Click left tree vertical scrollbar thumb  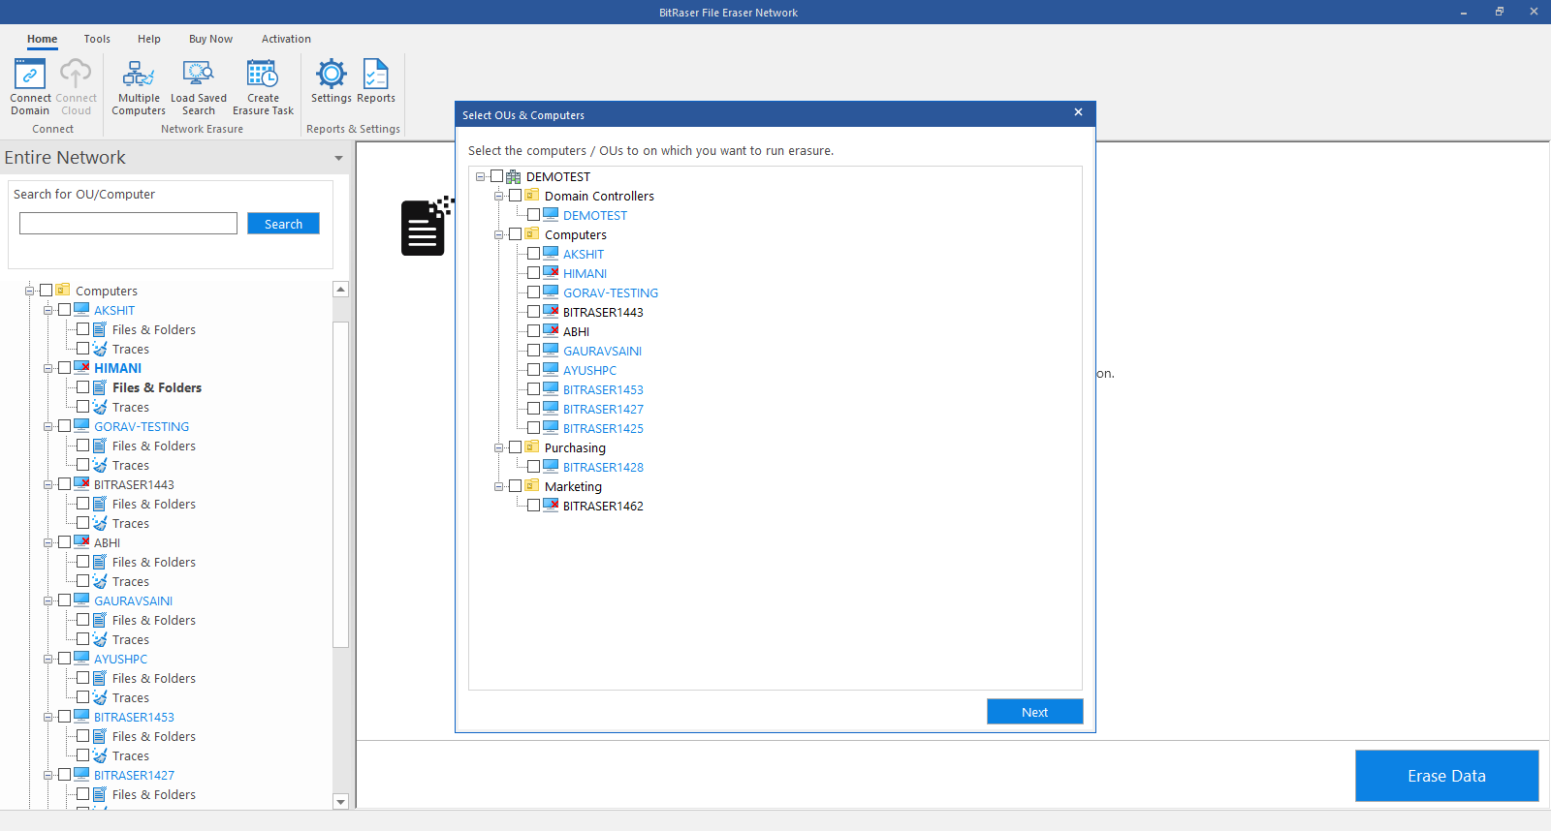tap(340, 484)
